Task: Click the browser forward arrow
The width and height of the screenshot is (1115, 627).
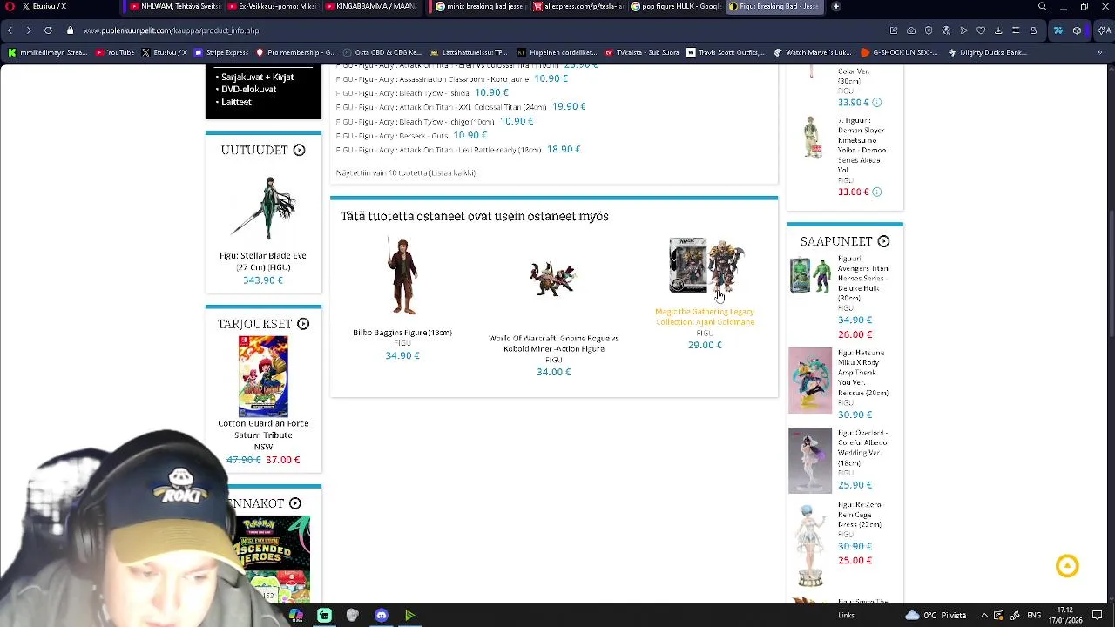Action: pos(29,30)
